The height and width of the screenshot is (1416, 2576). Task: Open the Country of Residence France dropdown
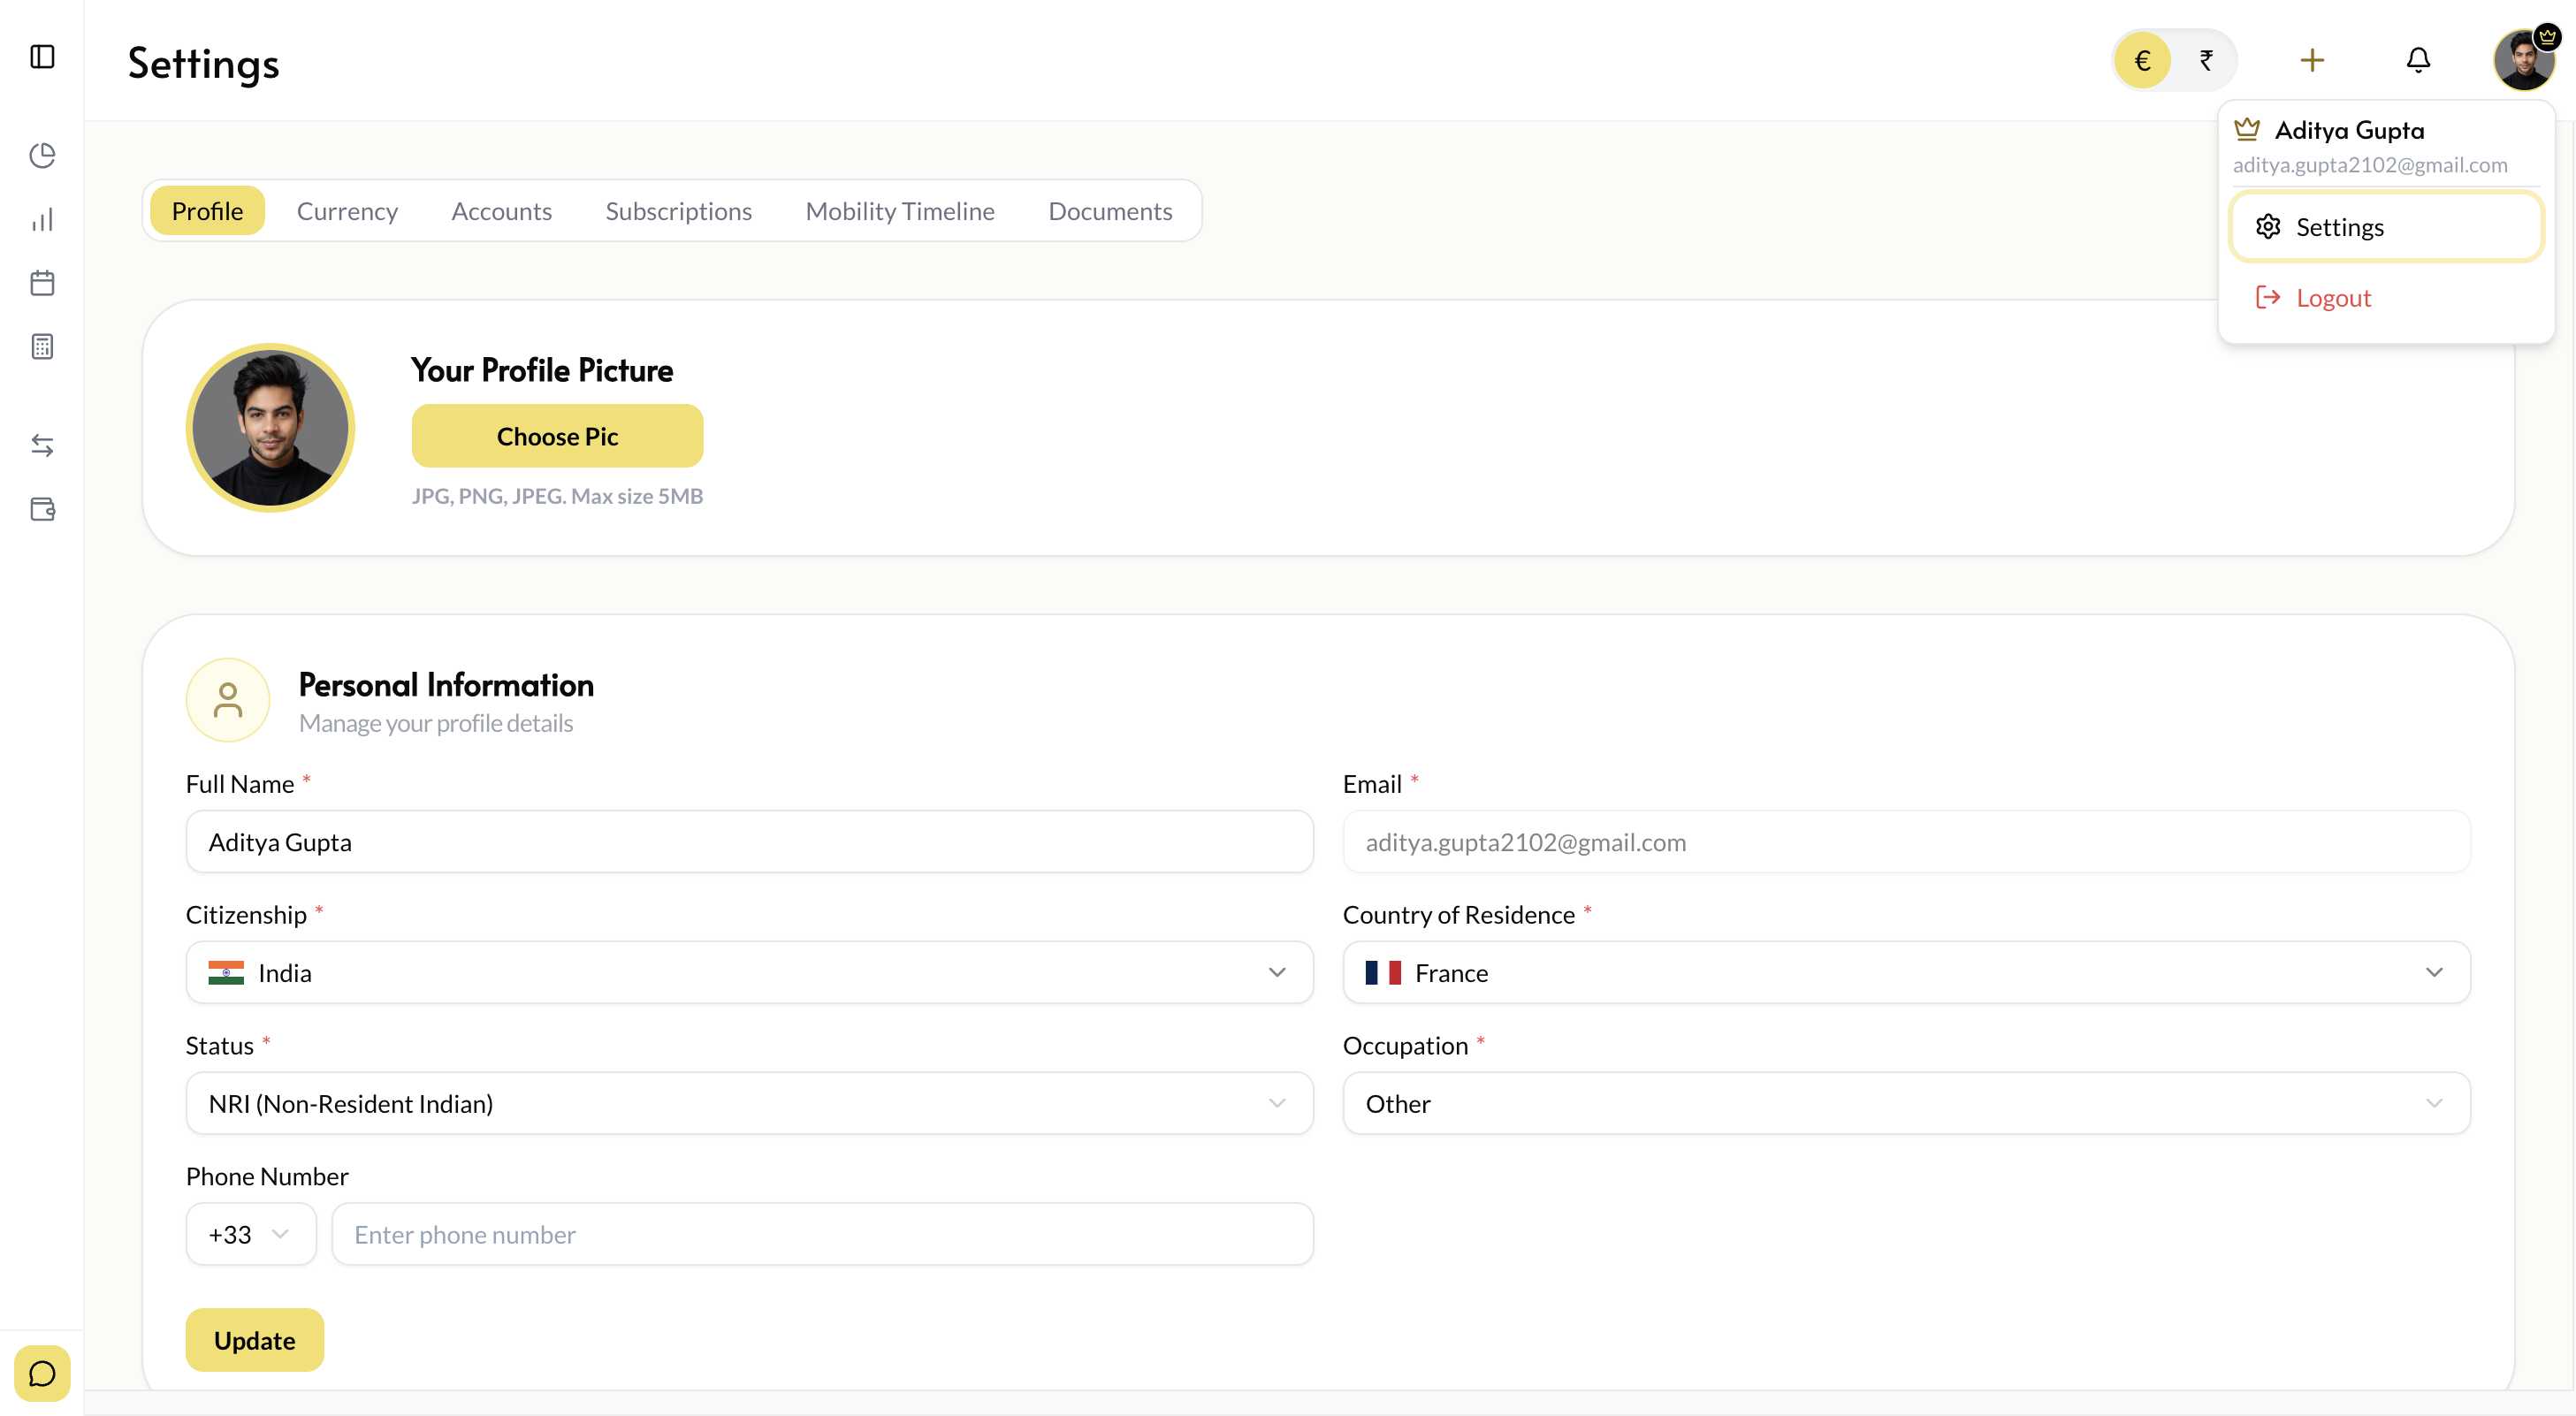[x=1906, y=972]
